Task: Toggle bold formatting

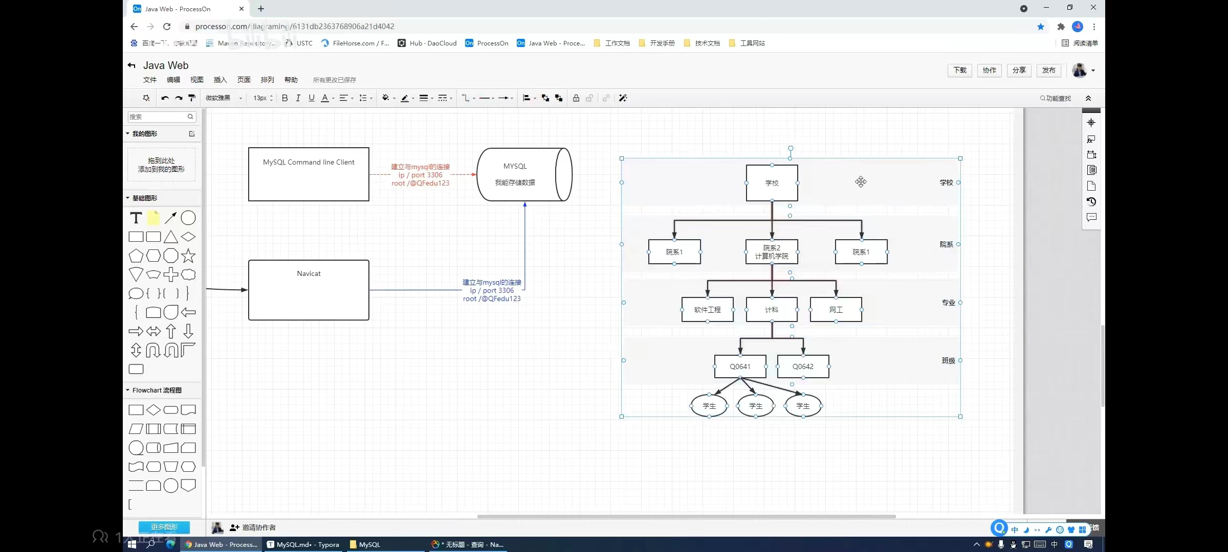Action: (x=285, y=98)
